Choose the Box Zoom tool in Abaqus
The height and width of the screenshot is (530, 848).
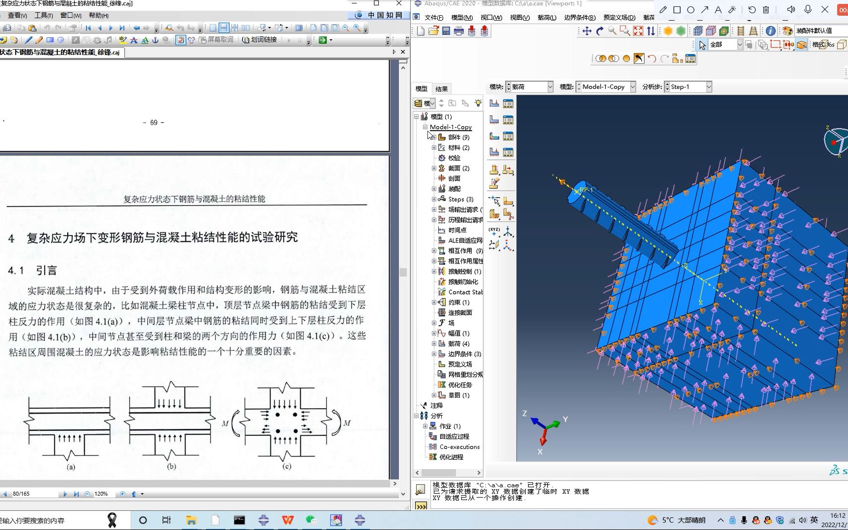pos(625,31)
